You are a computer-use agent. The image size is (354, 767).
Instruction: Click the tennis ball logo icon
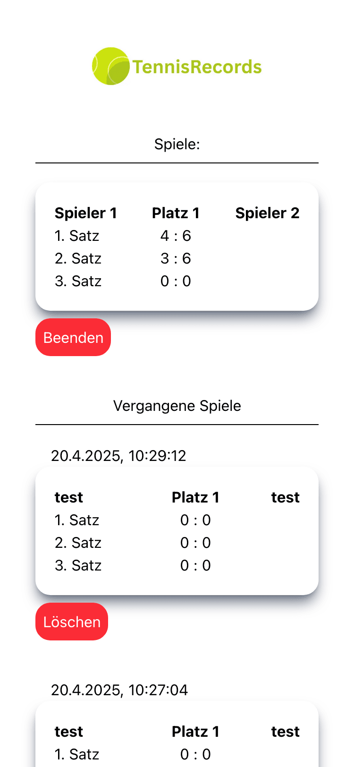(111, 66)
